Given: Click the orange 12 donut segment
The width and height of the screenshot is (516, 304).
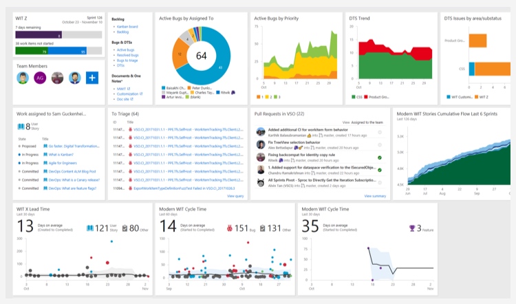Looking at the screenshot, I should tap(179, 54).
